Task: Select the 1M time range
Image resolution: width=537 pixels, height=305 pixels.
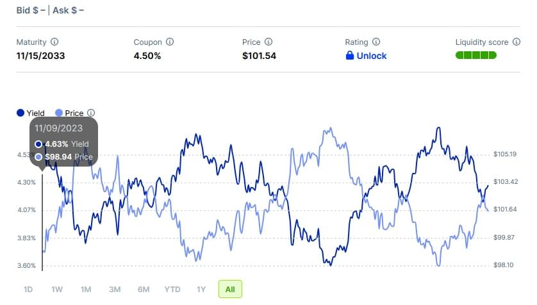Action: point(86,290)
